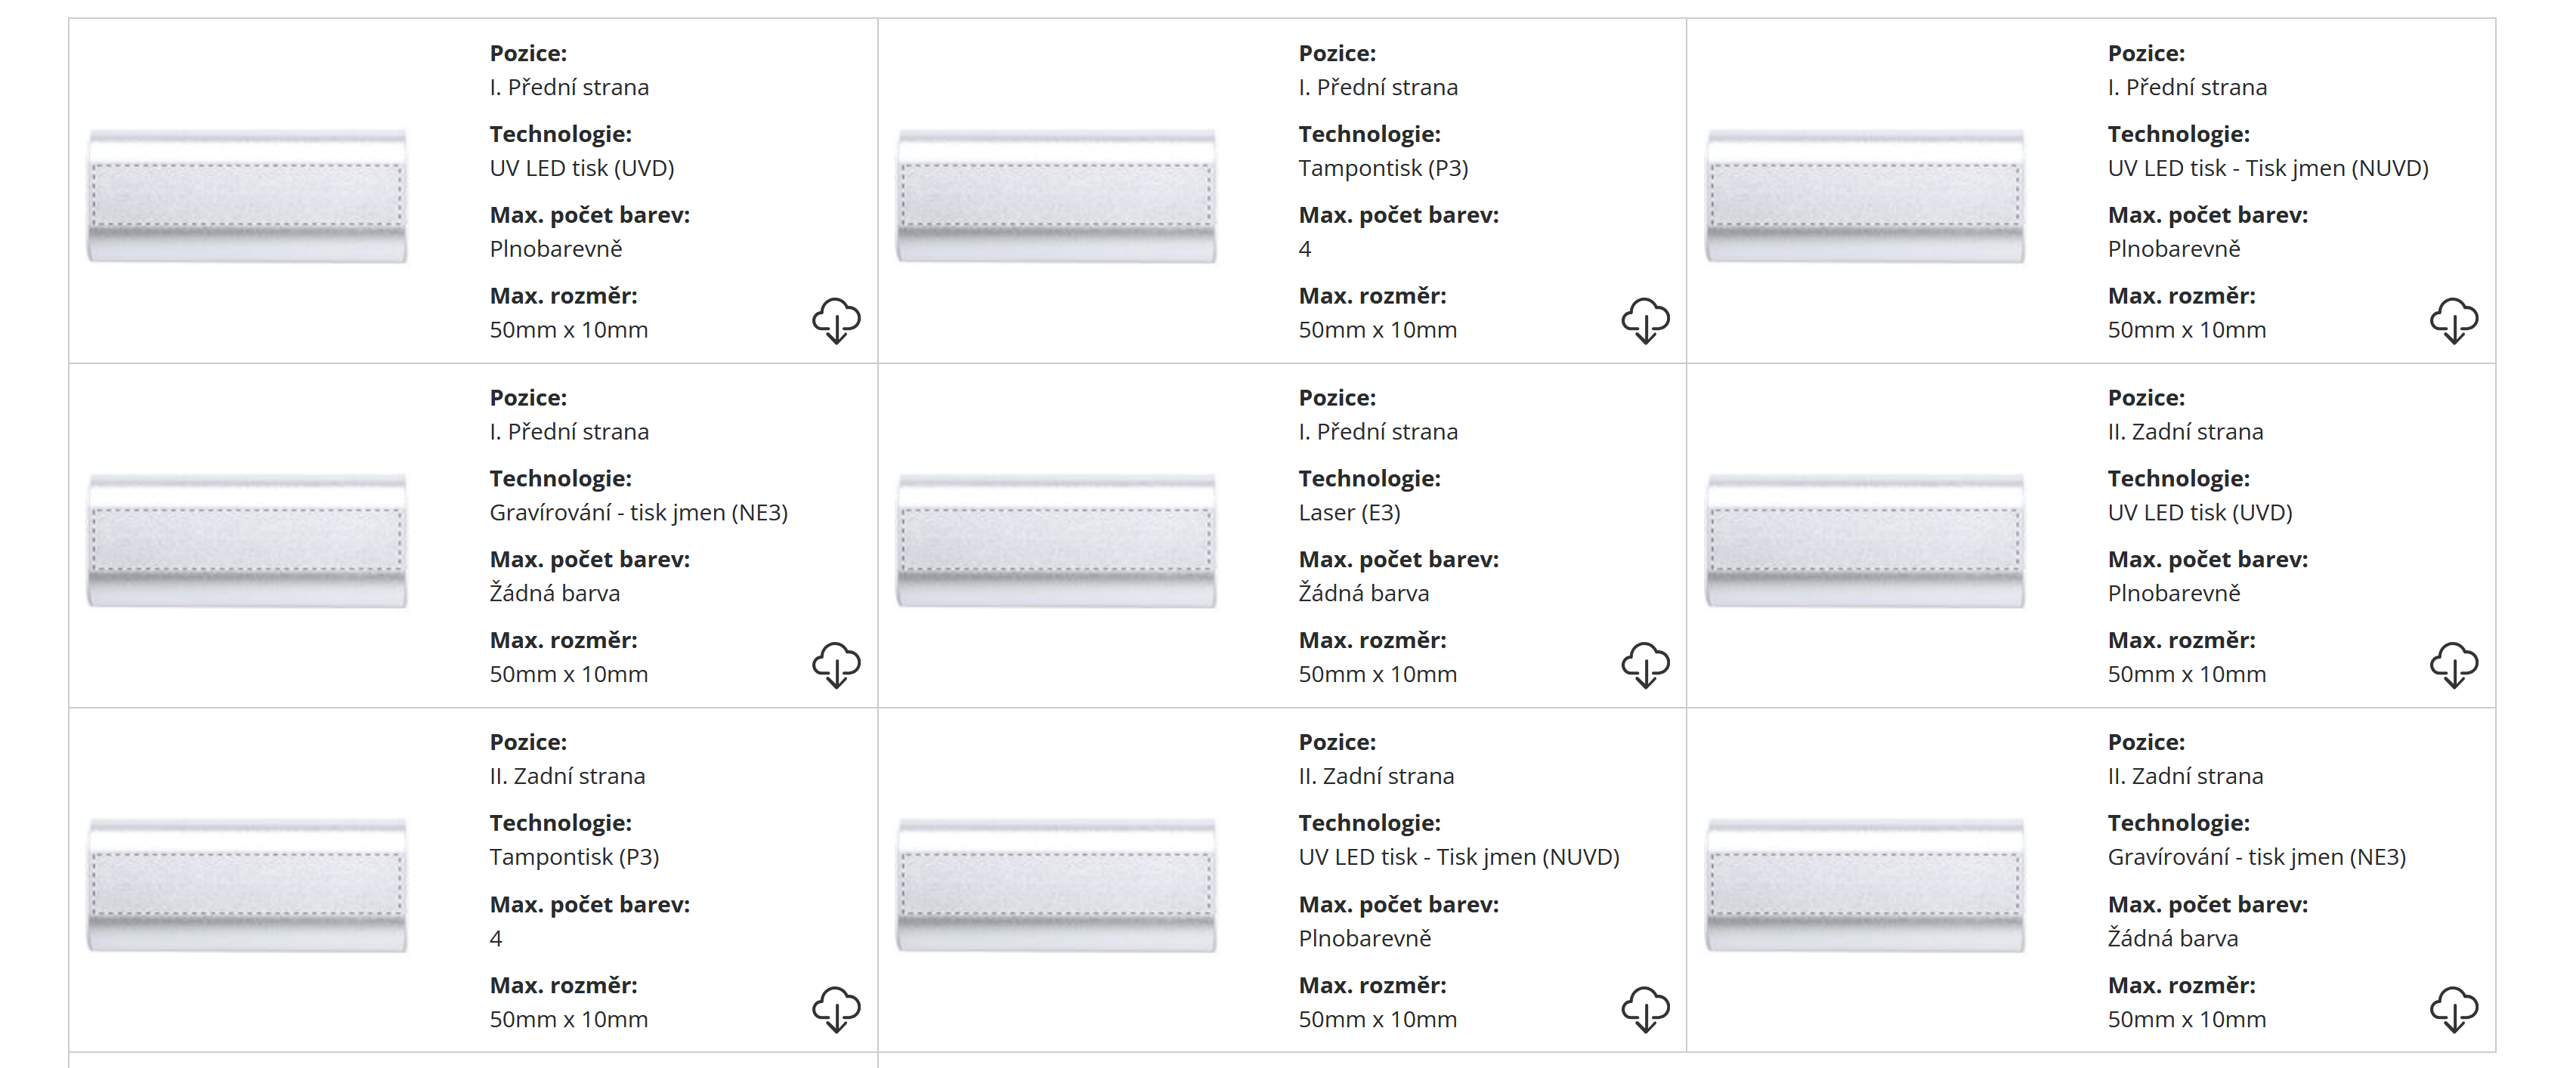Download front-side Gravírování (NE3) template
The height and width of the screenshot is (1068, 2576).
coord(836,665)
